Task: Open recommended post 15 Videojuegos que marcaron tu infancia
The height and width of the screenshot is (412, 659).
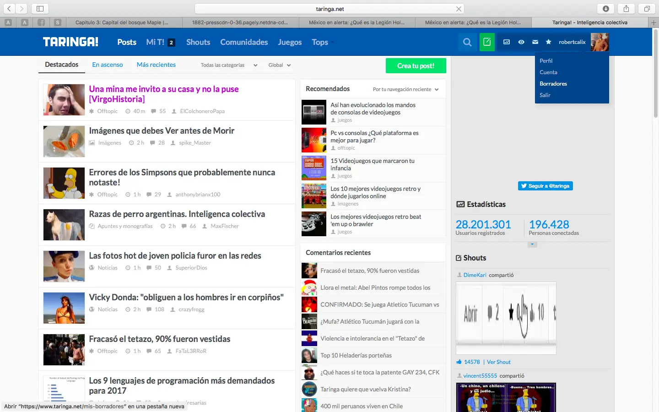Action: click(373, 164)
